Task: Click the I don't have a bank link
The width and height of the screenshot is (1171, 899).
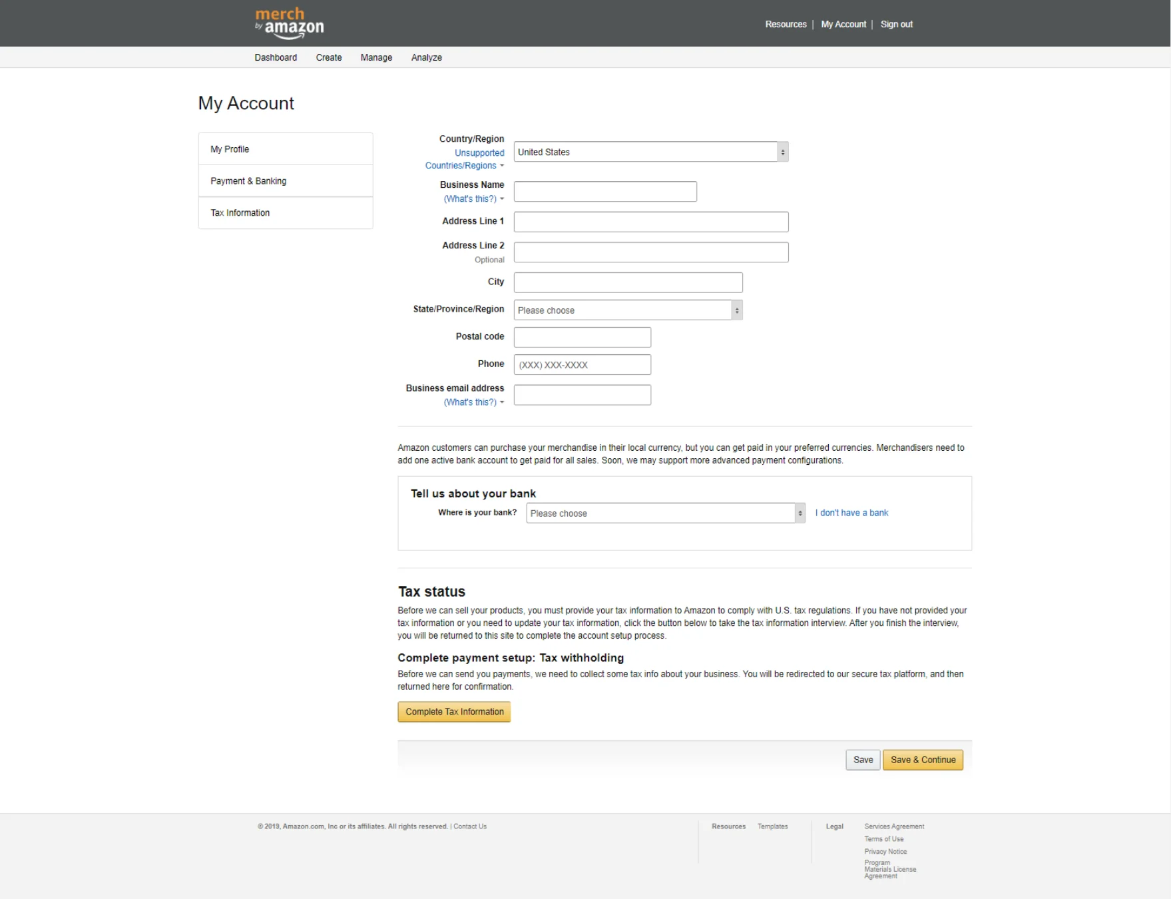Action: pyautogui.click(x=851, y=513)
